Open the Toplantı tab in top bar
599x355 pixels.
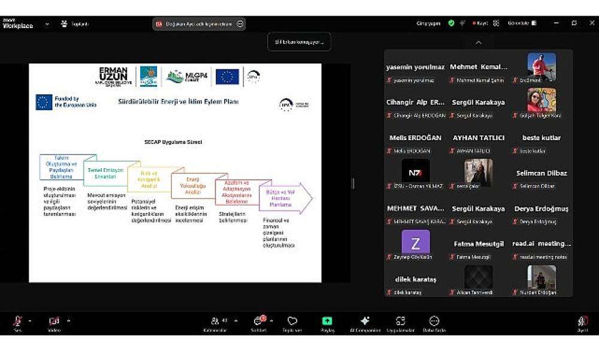coord(74,24)
